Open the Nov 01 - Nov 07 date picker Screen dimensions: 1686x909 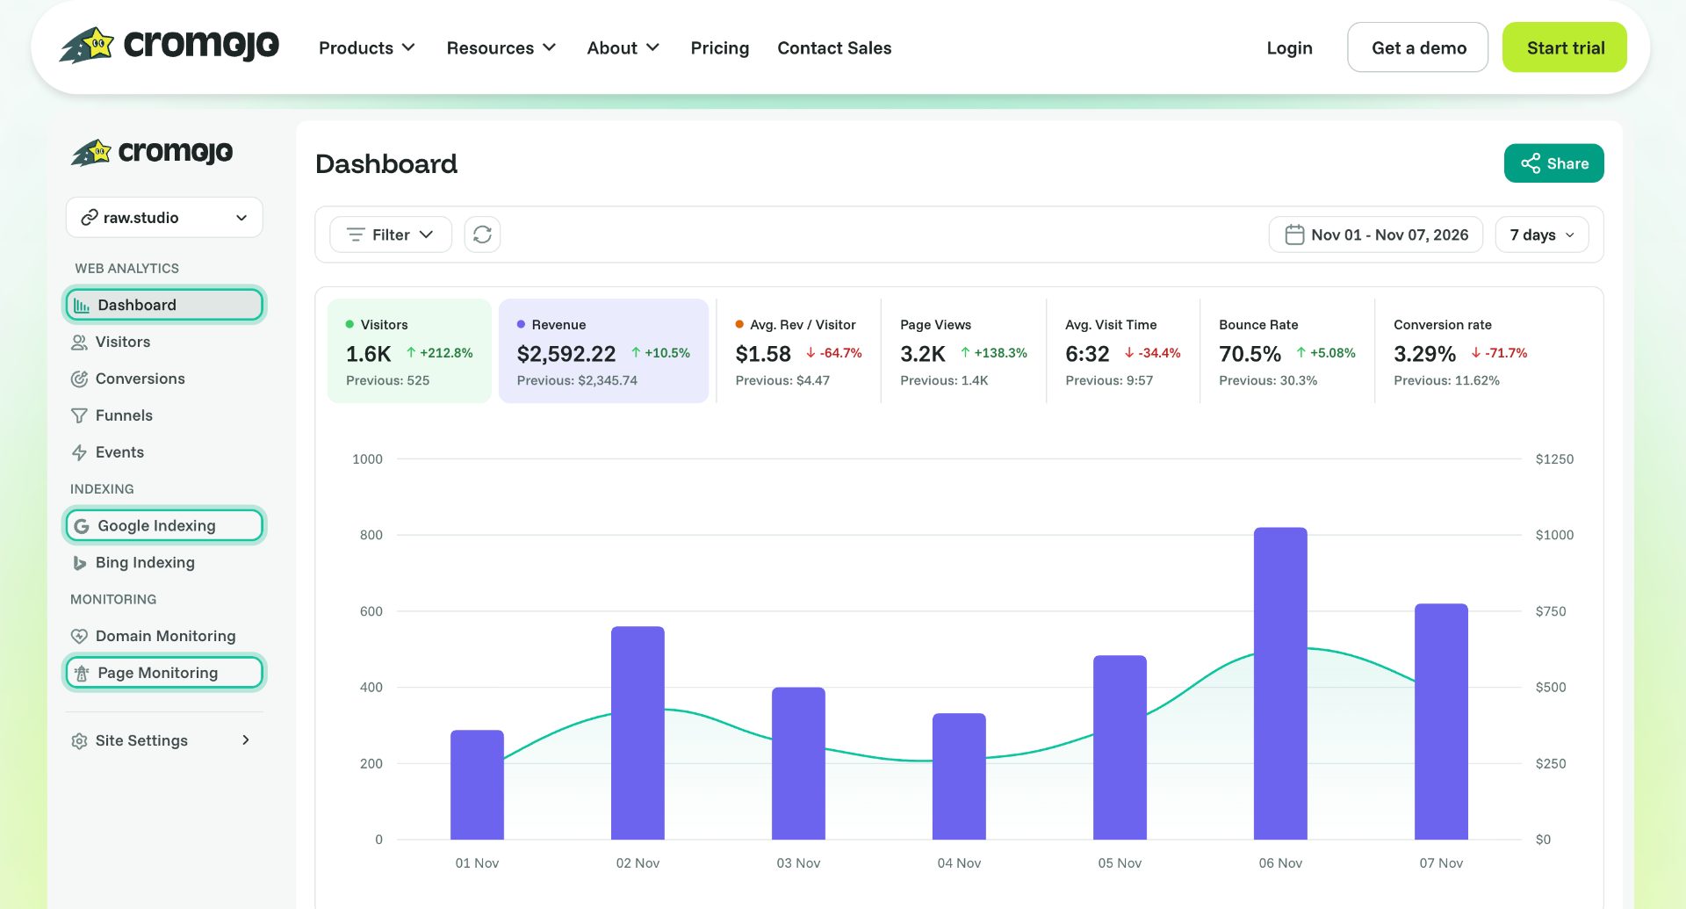(x=1376, y=234)
